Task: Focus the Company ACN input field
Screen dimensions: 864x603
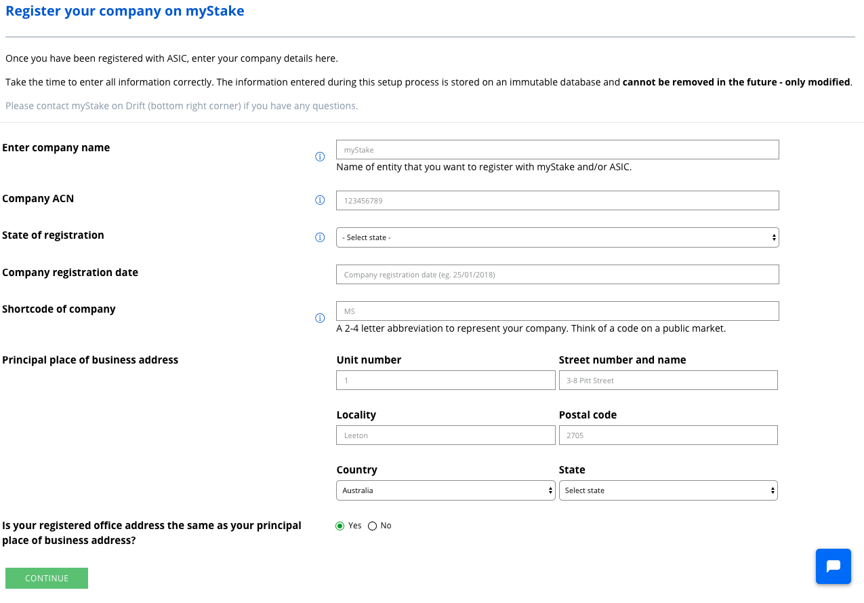Action: click(x=557, y=200)
